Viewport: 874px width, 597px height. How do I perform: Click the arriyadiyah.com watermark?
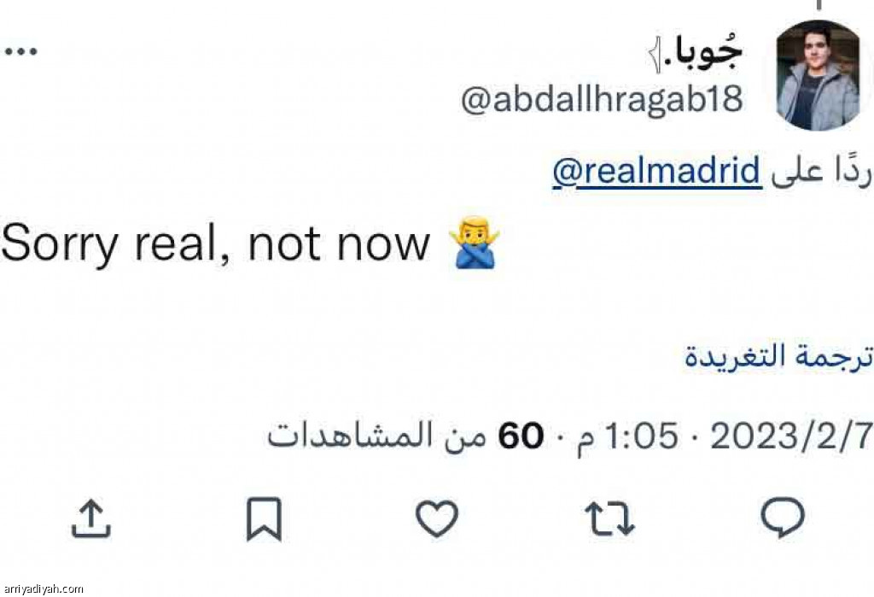43,588
